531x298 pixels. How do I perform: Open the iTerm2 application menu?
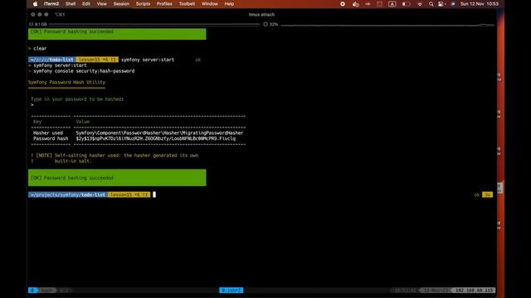tap(51, 4)
